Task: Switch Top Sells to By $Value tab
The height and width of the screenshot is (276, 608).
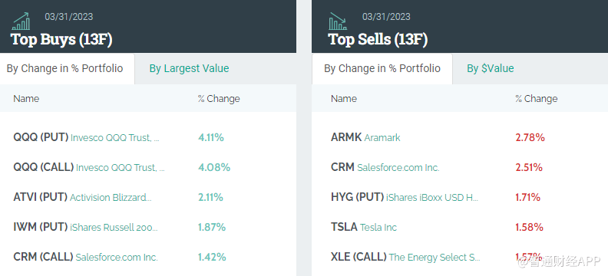Action: coord(490,68)
